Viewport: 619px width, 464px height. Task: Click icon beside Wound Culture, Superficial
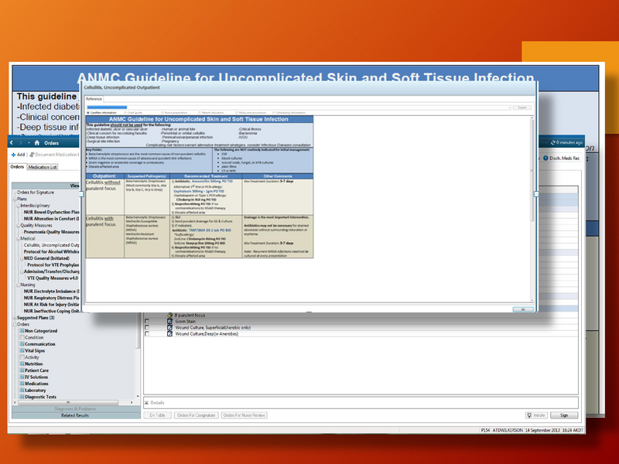click(169, 327)
